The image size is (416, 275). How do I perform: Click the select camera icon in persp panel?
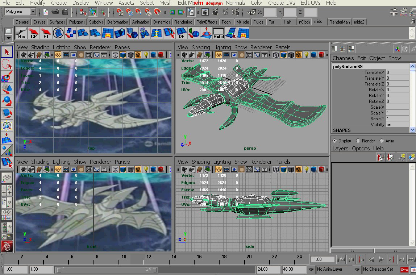[x=184, y=55]
